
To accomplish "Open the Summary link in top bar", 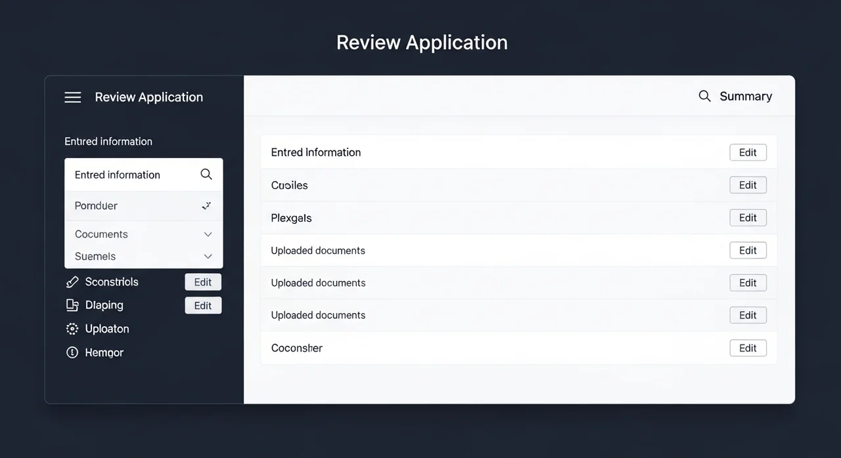I will point(746,96).
